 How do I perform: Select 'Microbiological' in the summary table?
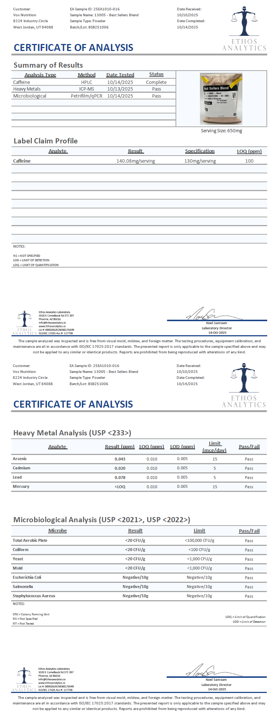(30, 96)
